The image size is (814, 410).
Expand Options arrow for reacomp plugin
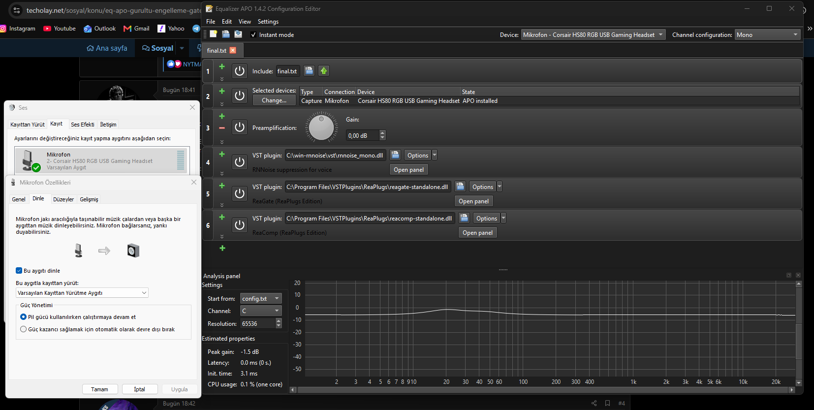click(503, 218)
